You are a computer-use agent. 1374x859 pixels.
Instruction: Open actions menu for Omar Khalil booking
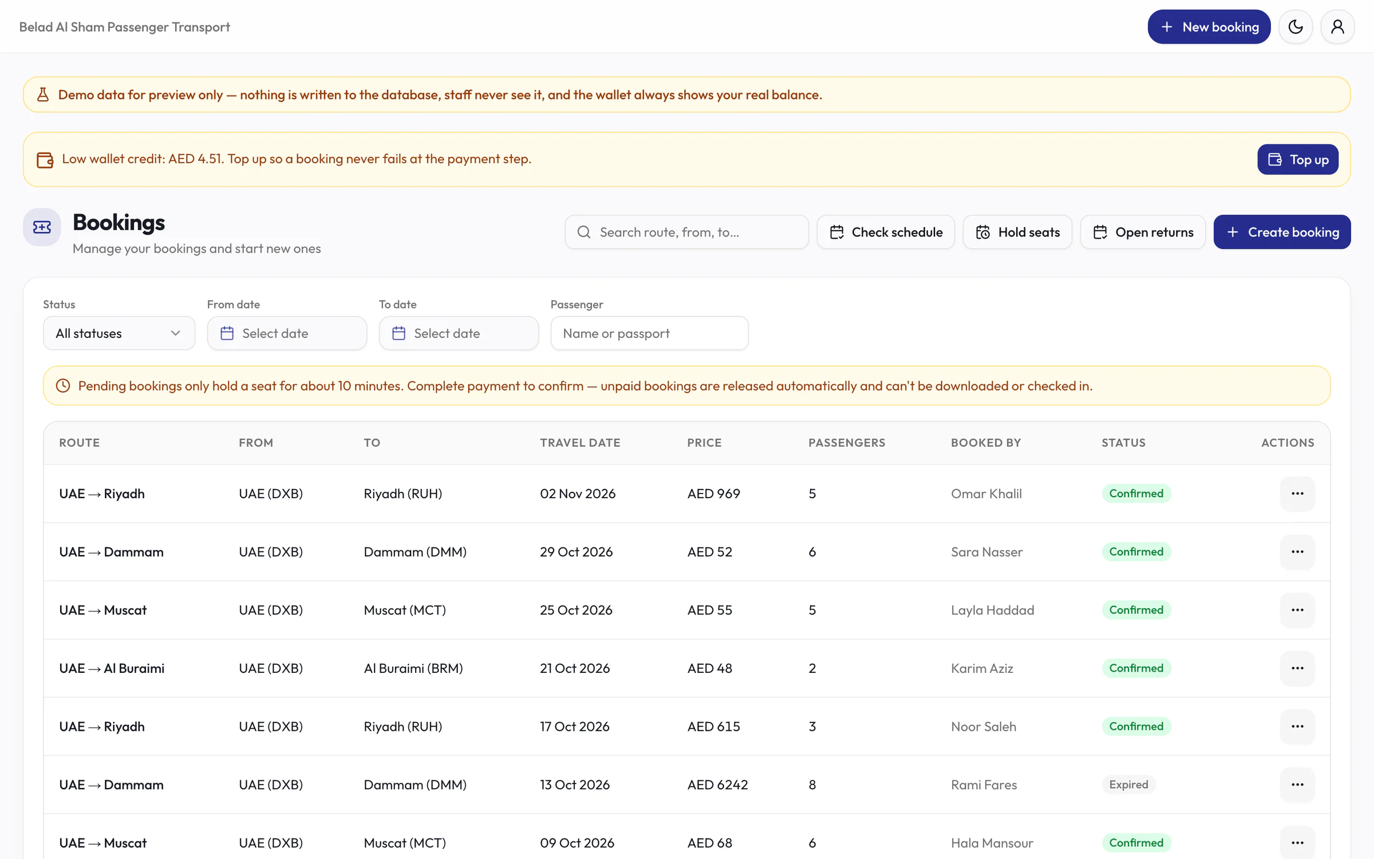coord(1297,494)
